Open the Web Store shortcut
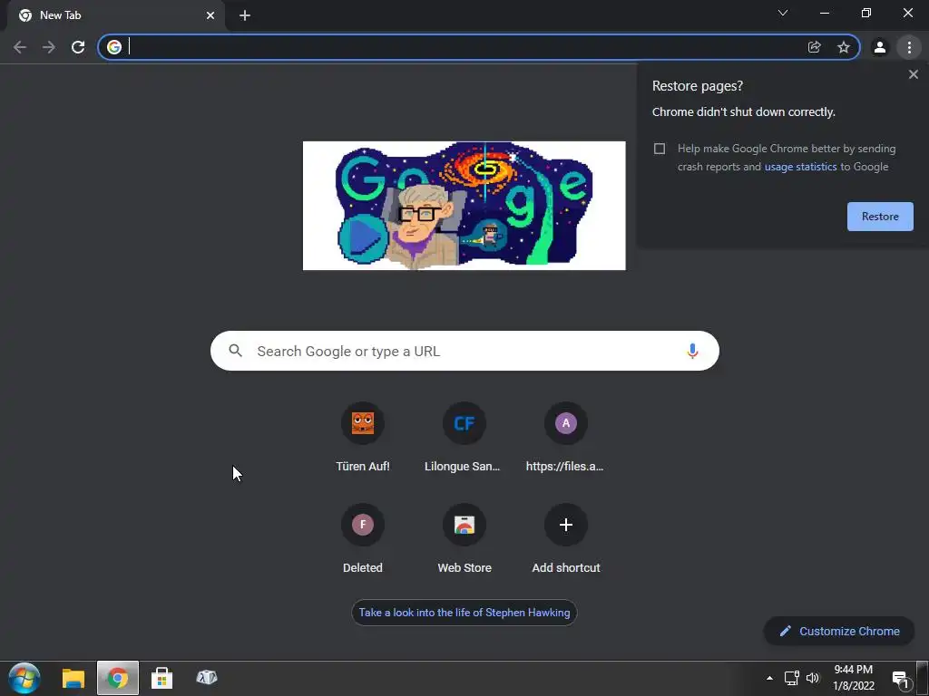The image size is (929, 696). pos(464,539)
